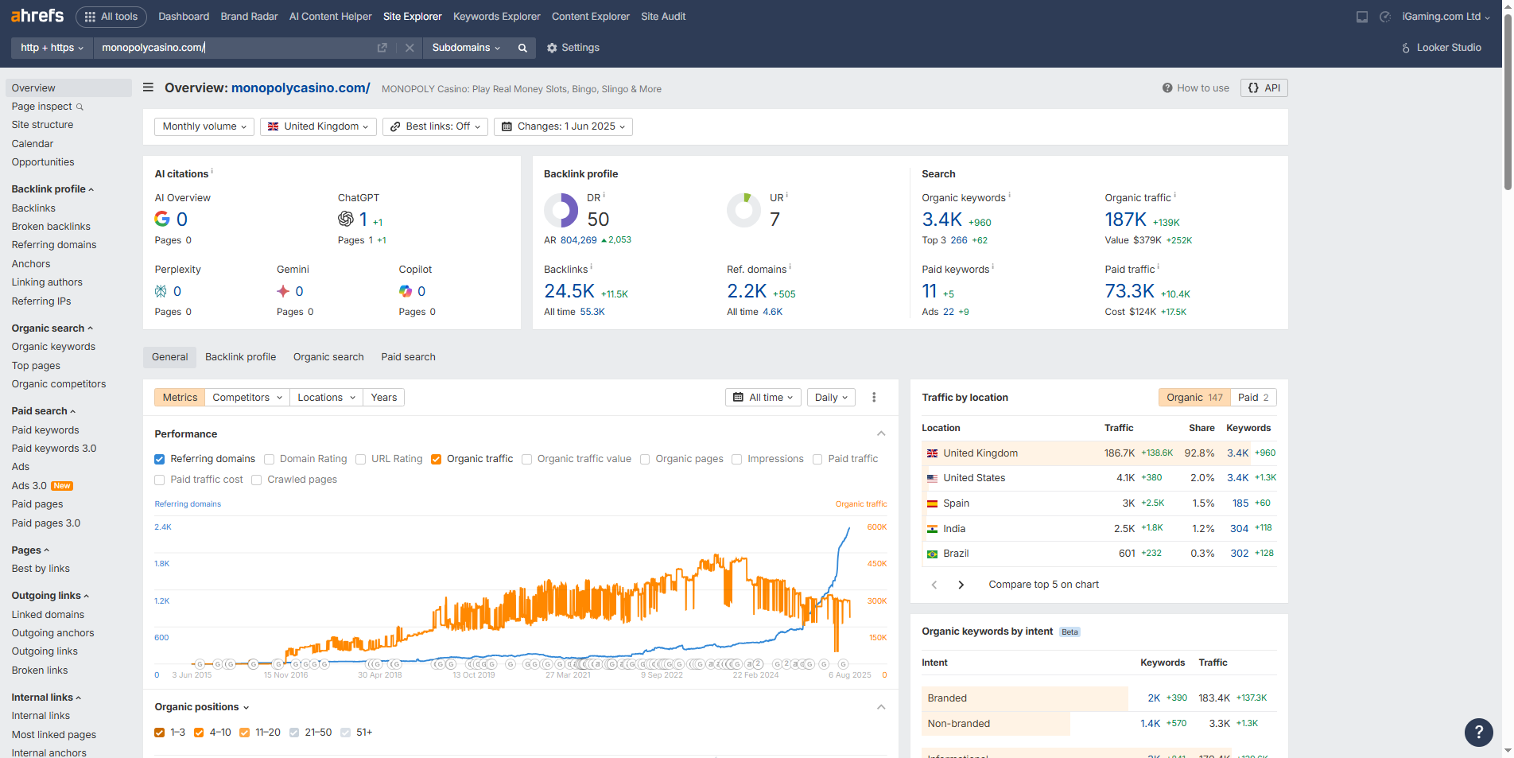1514x758 pixels.
Task: Open the help question mark button
Action: point(1478,732)
